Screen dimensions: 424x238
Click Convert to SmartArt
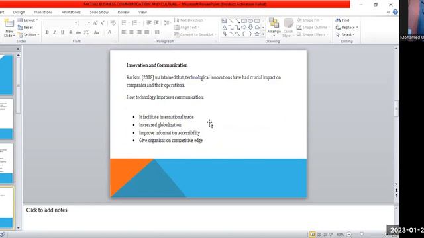tap(195, 35)
